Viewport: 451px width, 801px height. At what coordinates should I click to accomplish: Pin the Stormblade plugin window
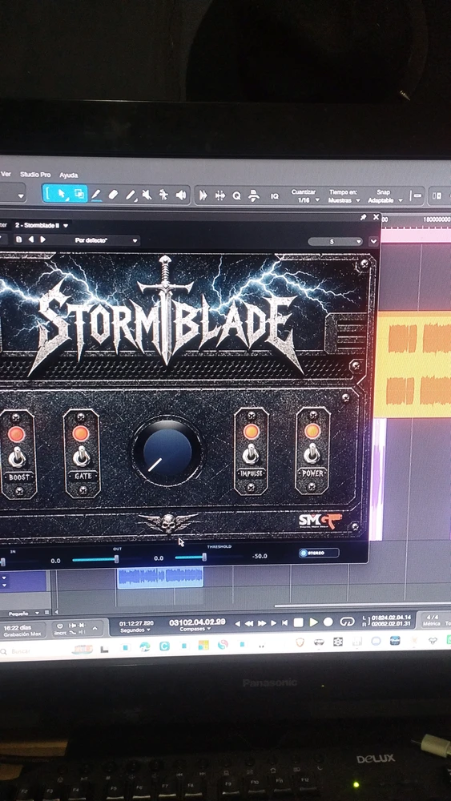tap(363, 217)
